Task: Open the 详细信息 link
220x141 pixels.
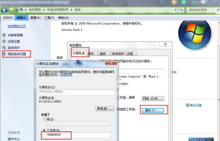Action: click(x=66, y=75)
